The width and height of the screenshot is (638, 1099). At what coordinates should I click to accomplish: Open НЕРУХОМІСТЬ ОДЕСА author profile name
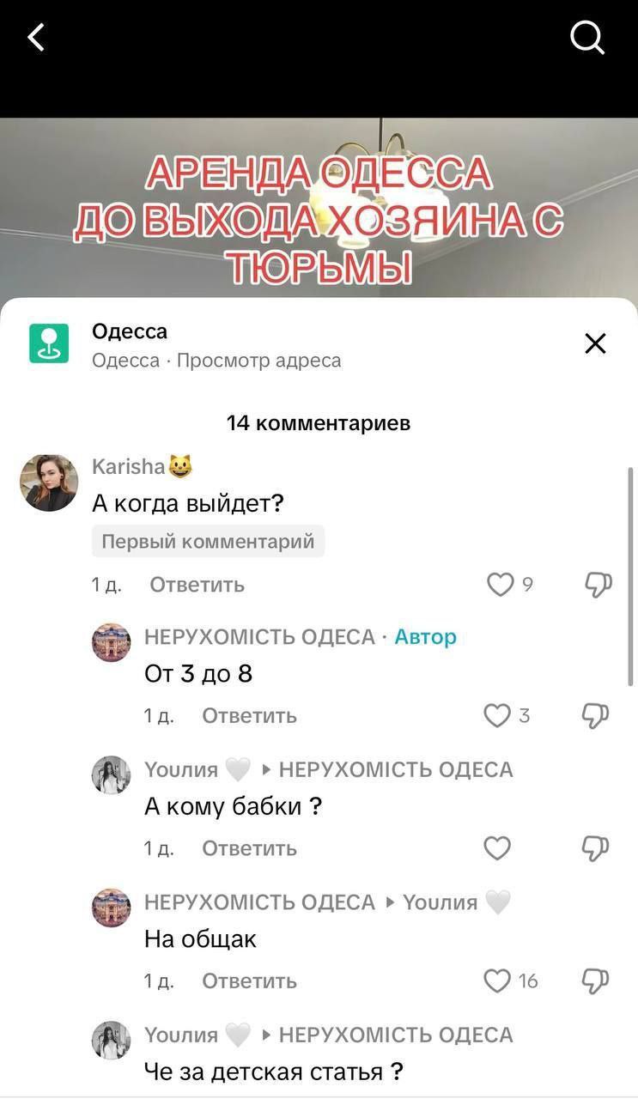(x=259, y=637)
